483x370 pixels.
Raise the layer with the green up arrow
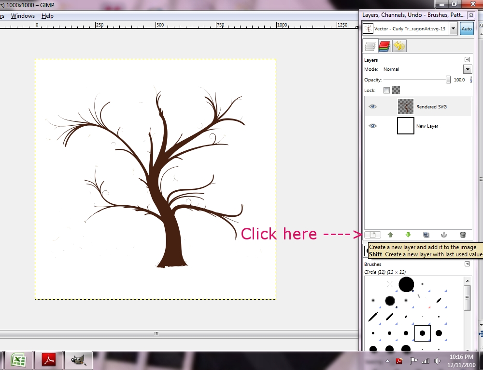(x=390, y=235)
